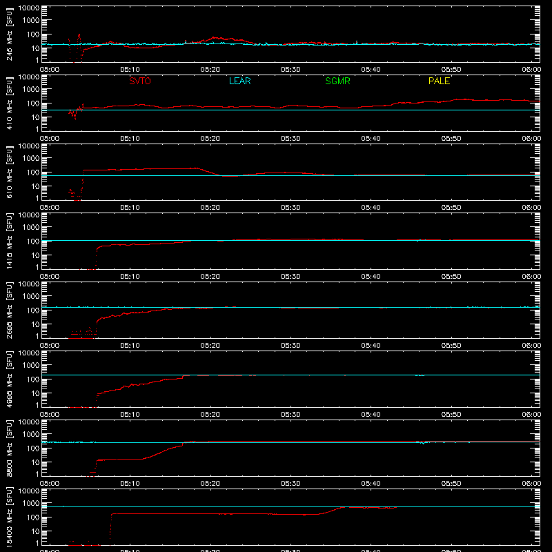Viewport: 552px width, 552px height.
Task: Click 05:30 tick label under 4995 MHz panel
Action: [290, 415]
